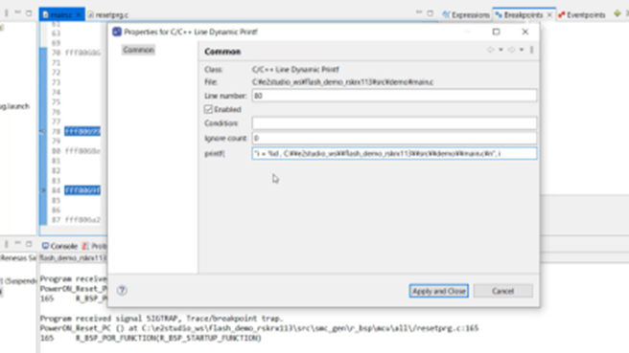
Task: Click line number 80 in the editor
Action: 56,151
